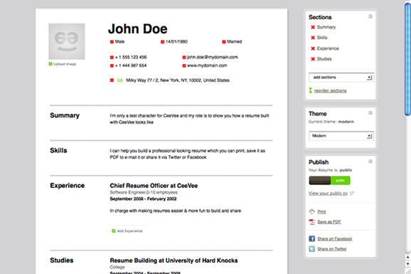Collapse the Publish panel
411x274 pixels.
370,162
